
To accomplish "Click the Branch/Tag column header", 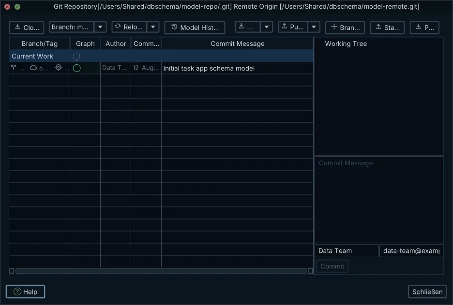I will (40, 44).
